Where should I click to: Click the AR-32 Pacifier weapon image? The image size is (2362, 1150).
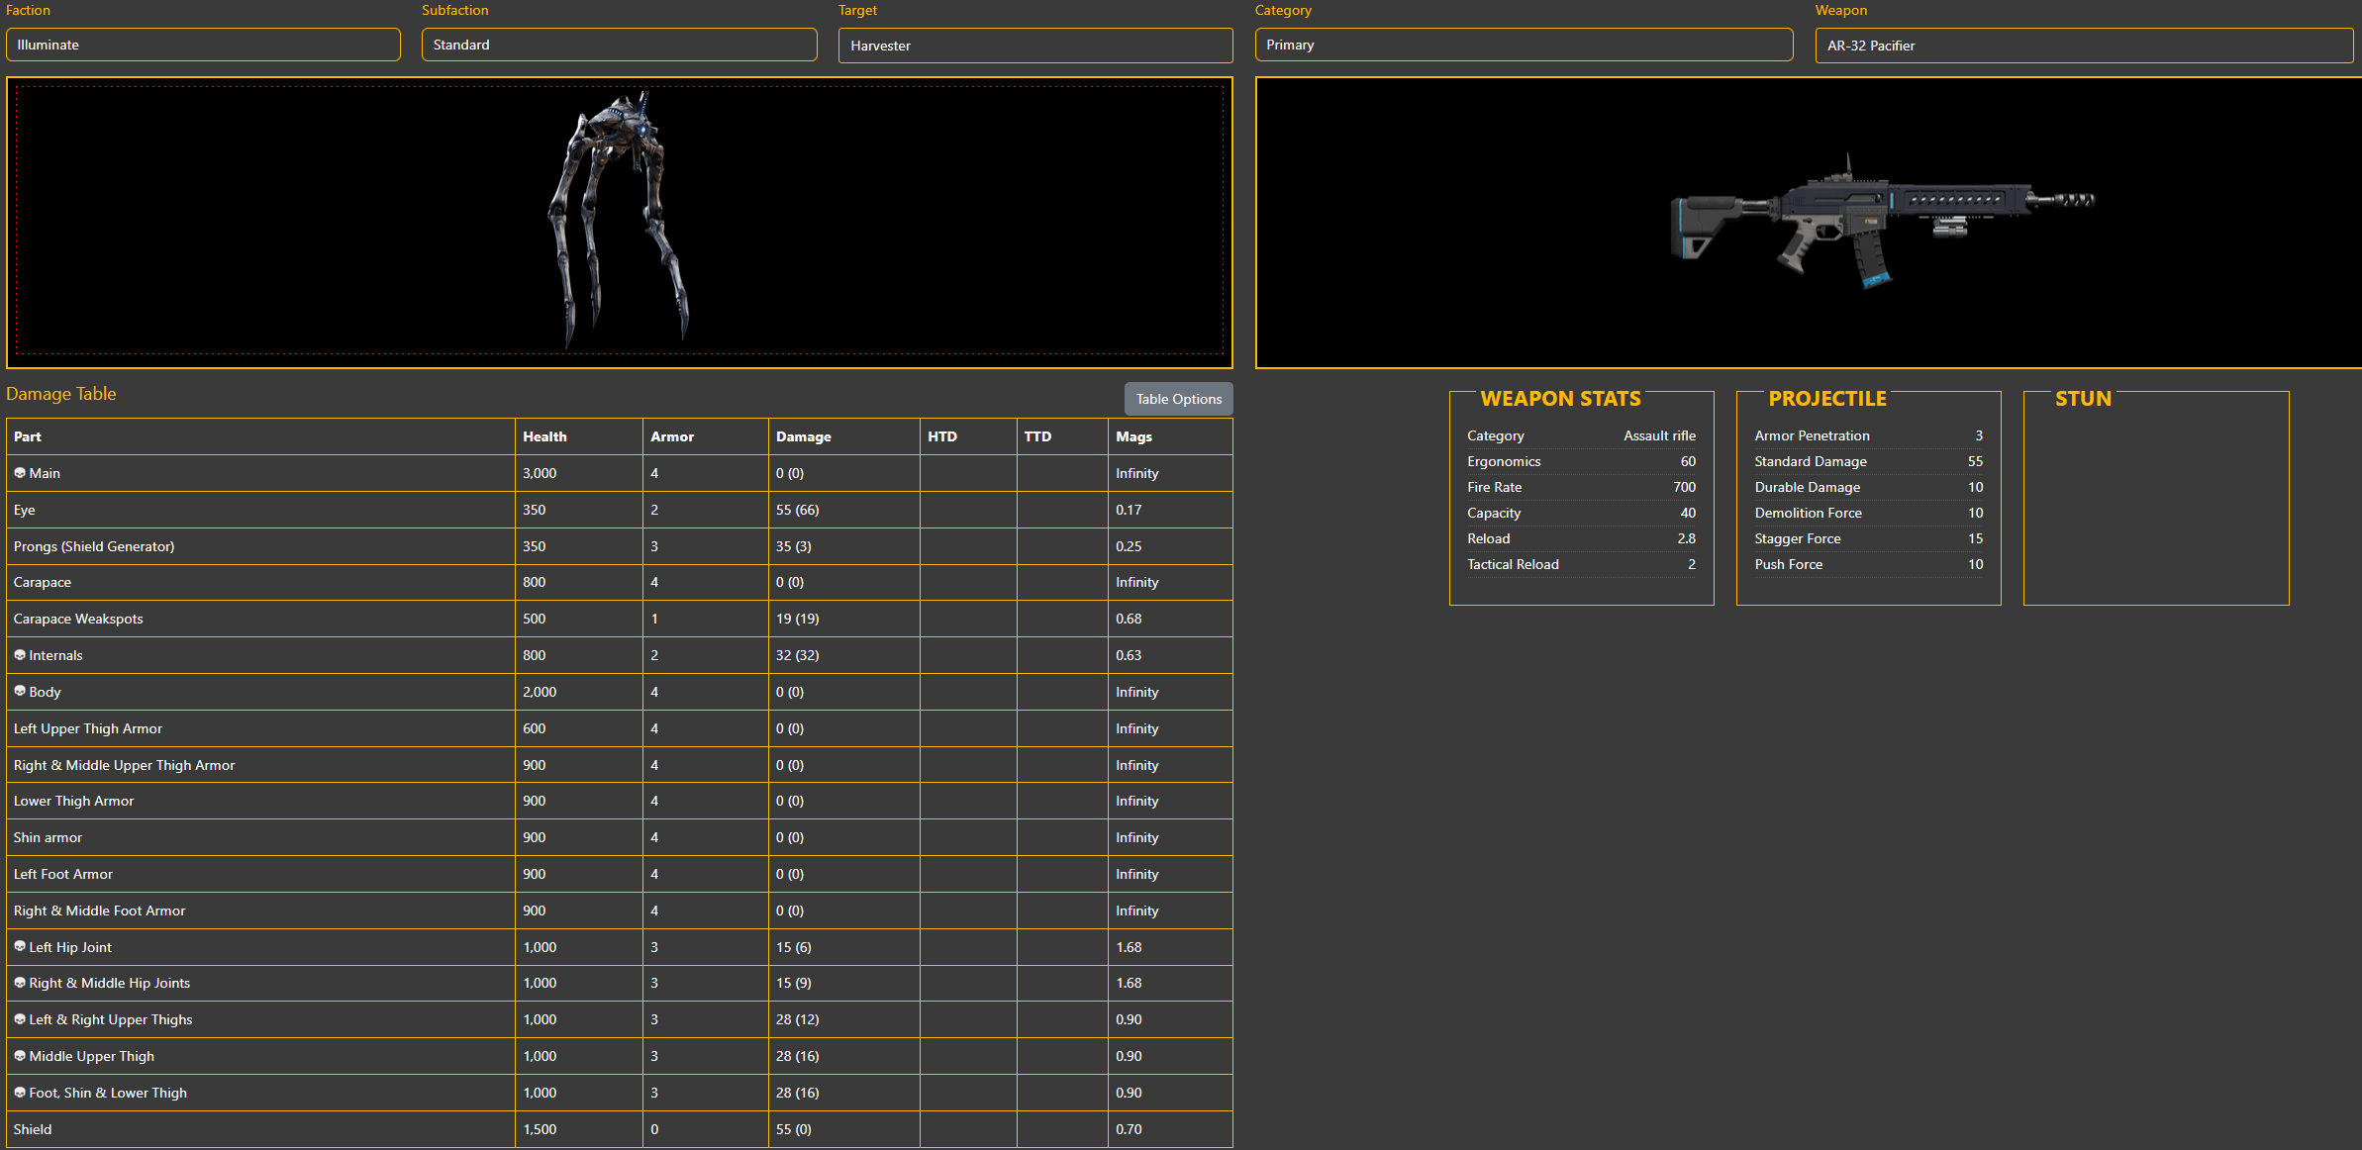(x=1881, y=222)
